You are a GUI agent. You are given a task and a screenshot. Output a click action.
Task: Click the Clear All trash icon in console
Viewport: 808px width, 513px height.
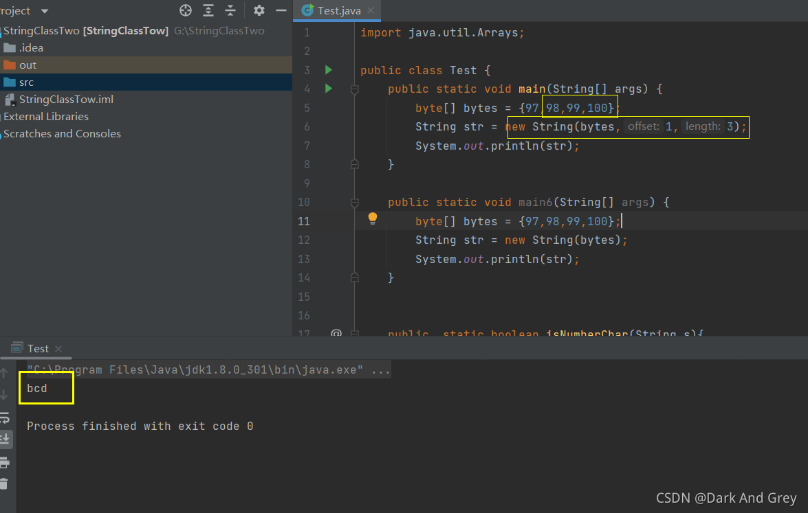4,483
